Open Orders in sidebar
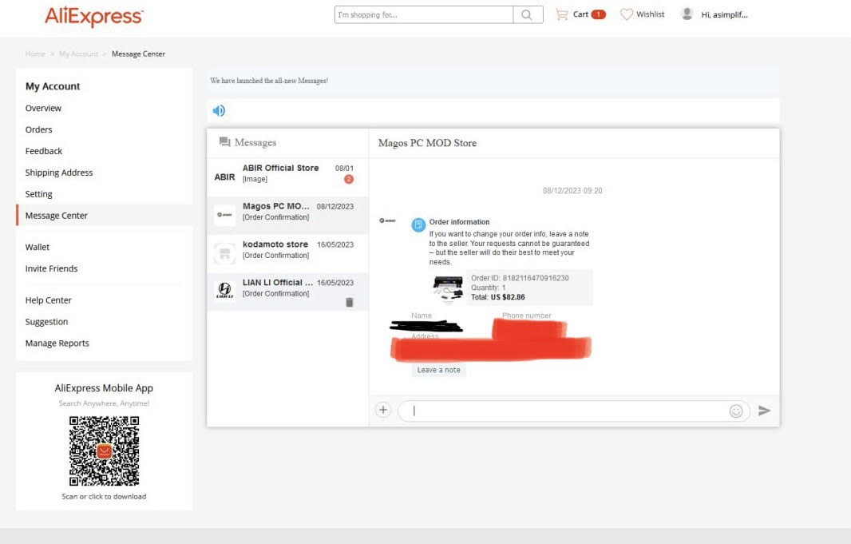This screenshot has width=851, height=544. pyautogui.click(x=38, y=129)
